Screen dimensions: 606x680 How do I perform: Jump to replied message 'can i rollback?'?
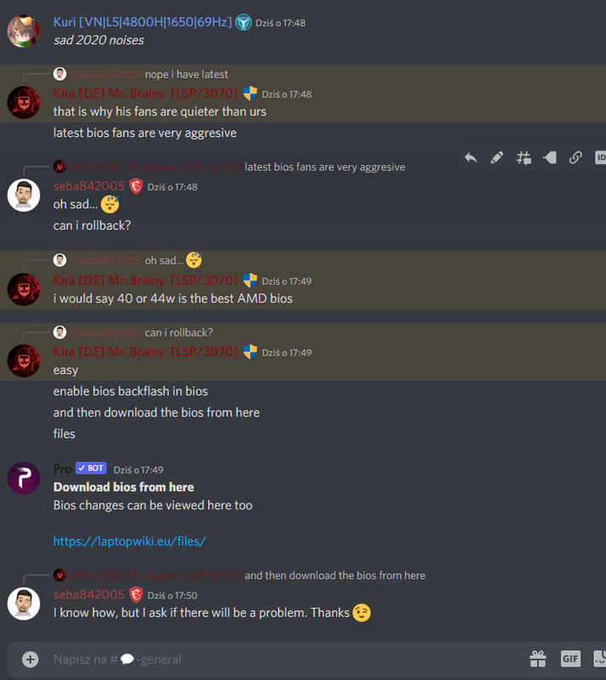point(178,332)
